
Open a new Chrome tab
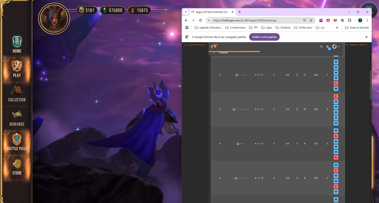click(x=239, y=12)
